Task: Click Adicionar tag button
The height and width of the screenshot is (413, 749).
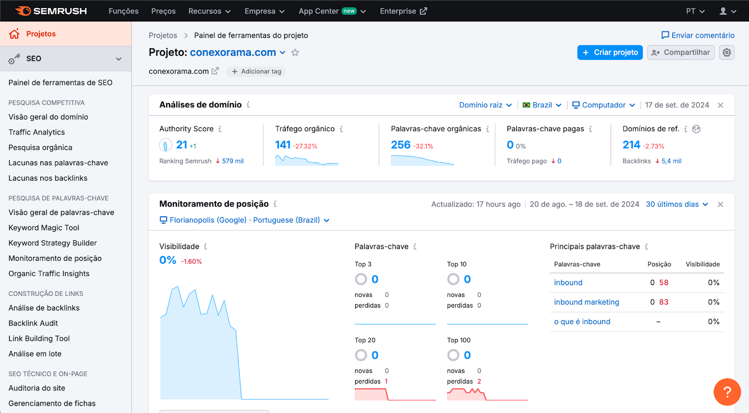Action: tap(256, 71)
